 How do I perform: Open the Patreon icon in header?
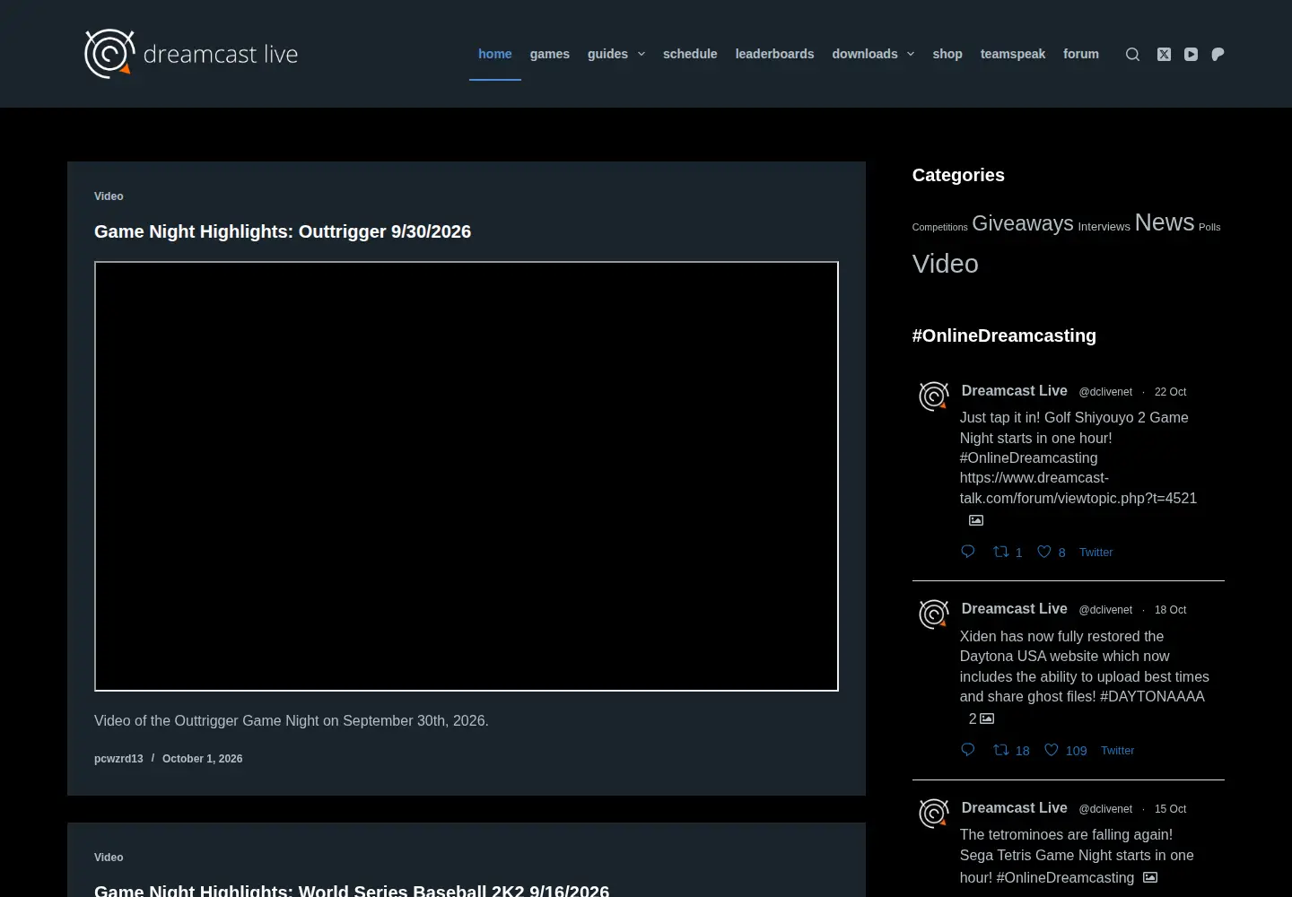click(1218, 54)
